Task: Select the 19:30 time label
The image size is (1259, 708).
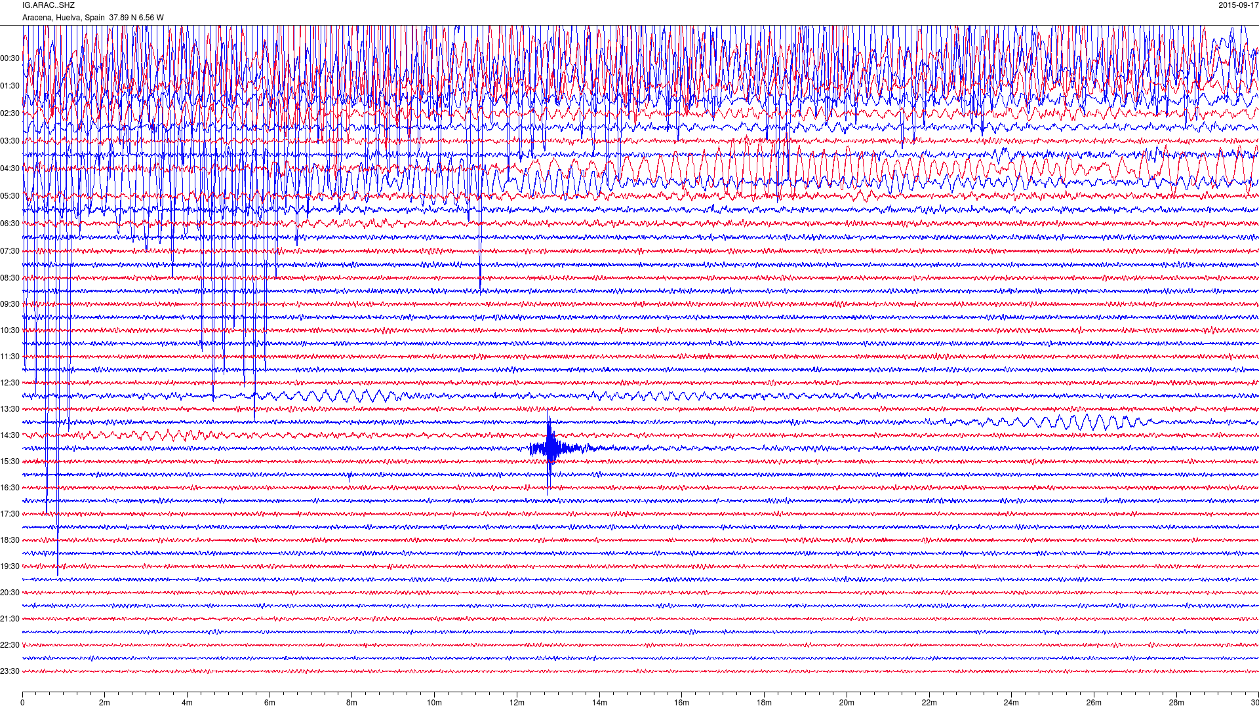Action: tap(10, 566)
